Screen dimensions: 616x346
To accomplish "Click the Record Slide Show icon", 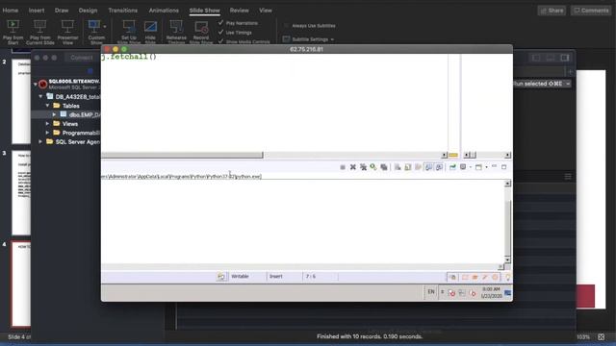I will (201, 27).
